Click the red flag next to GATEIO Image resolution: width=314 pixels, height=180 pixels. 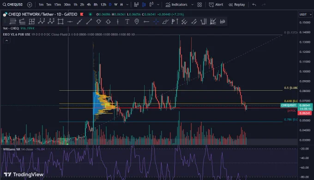click(82, 14)
